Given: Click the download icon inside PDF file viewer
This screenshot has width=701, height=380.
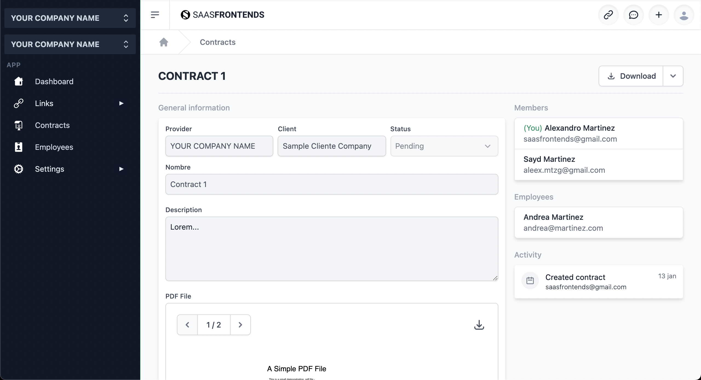Looking at the screenshot, I should [x=479, y=325].
